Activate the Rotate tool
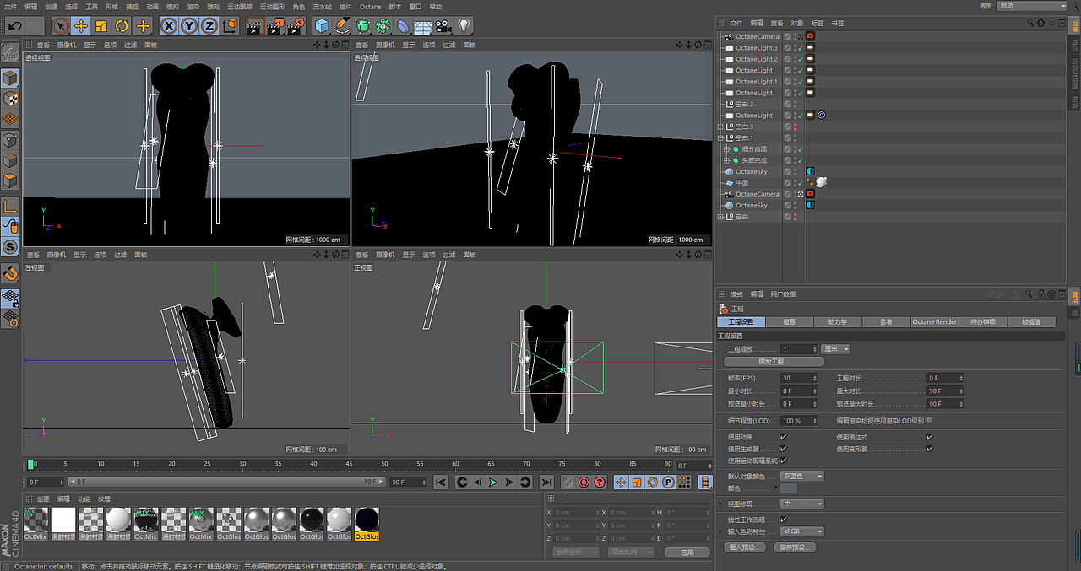Screen dimensions: 1081x571 click(122, 26)
